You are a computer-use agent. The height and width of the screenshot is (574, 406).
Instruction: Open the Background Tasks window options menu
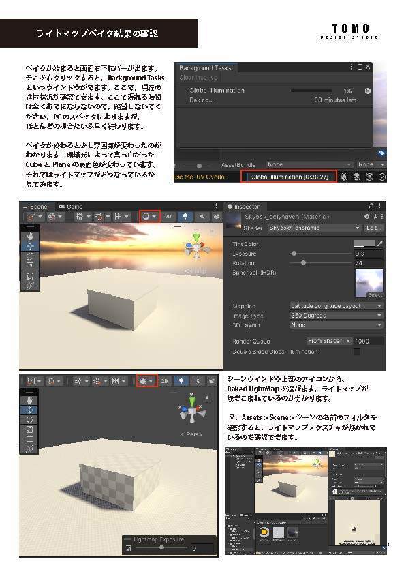click(351, 67)
